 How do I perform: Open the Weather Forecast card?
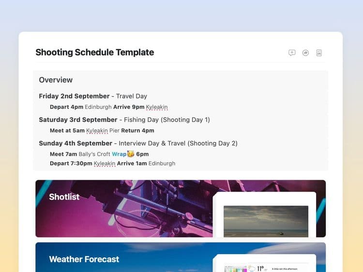coord(181,257)
